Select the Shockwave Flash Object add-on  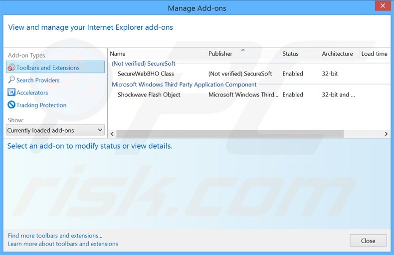(x=149, y=94)
